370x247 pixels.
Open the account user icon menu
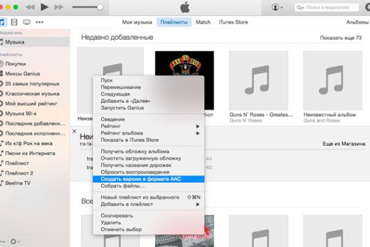[x=277, y=7]
